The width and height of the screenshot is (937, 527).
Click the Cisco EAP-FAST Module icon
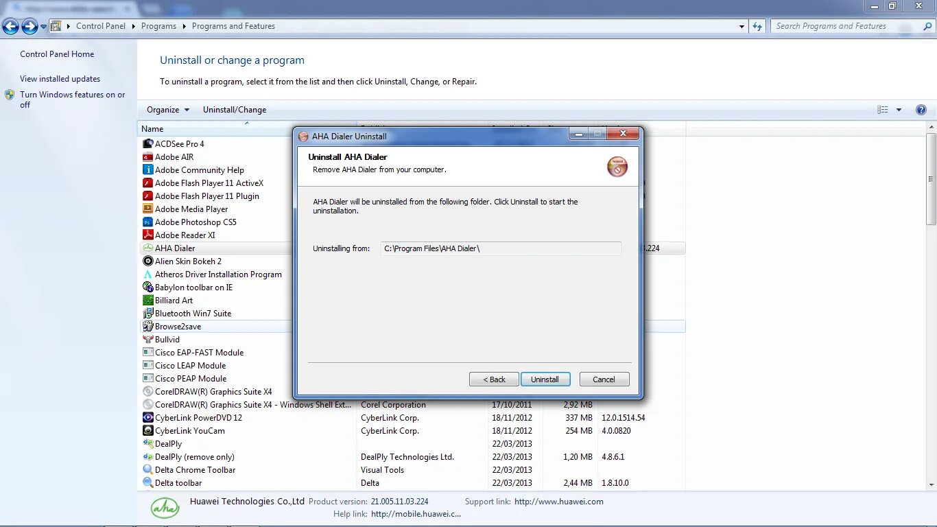coord(147,352)
